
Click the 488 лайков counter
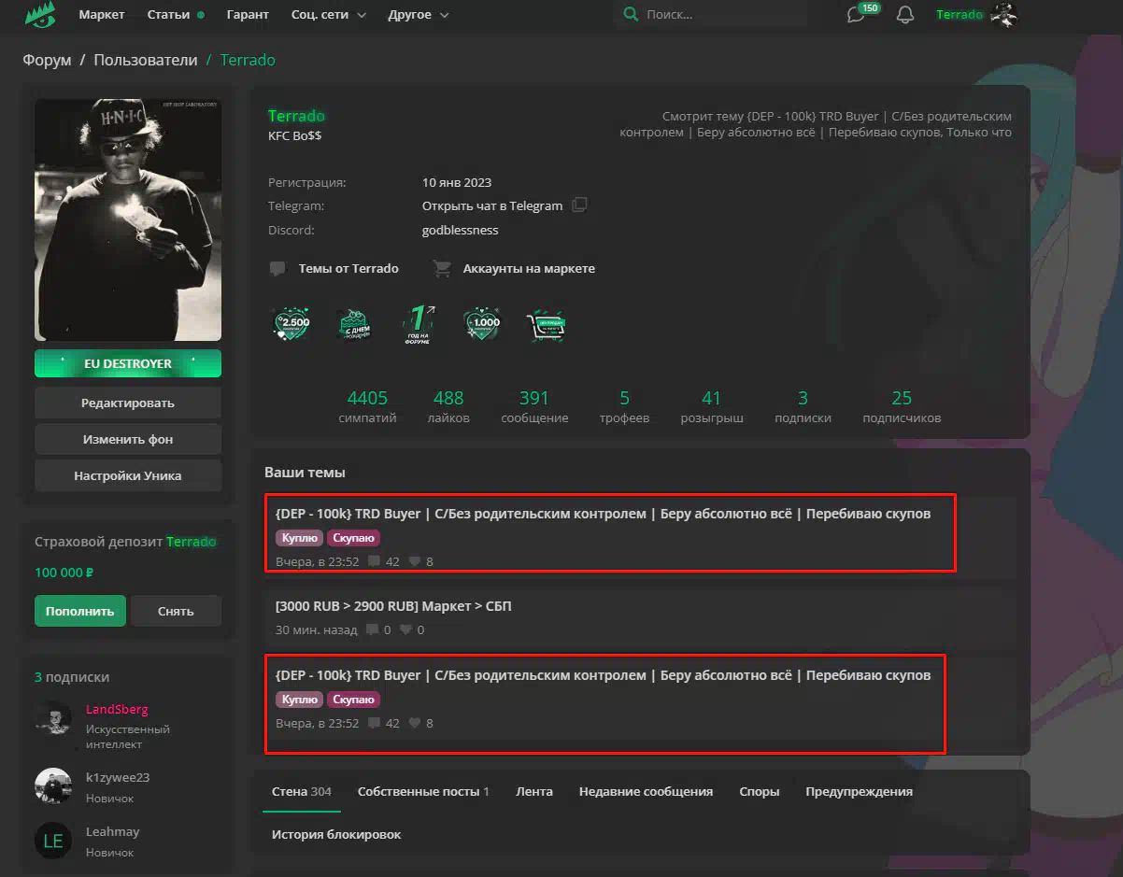(x=448, y=407)
